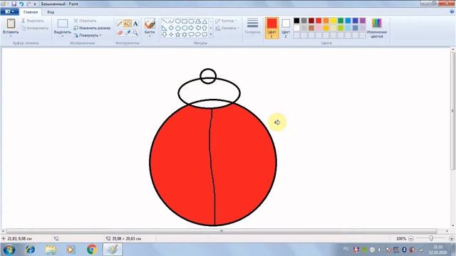Pick the black color swatch

[296, 21]
